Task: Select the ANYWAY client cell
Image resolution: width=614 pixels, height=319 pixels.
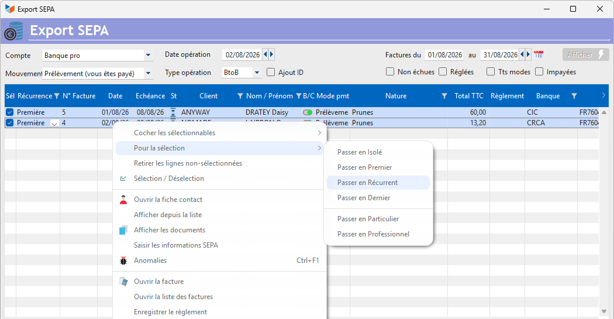Action: click(211, 112)
